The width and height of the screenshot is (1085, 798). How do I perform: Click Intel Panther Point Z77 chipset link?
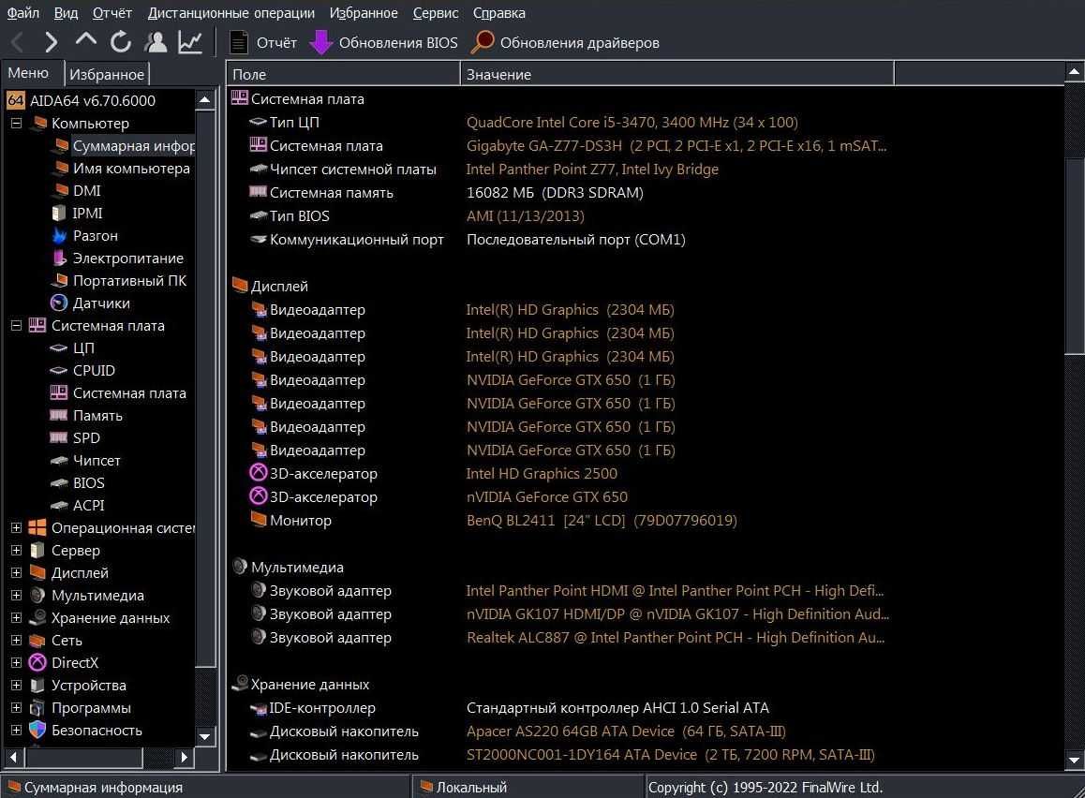592,170
